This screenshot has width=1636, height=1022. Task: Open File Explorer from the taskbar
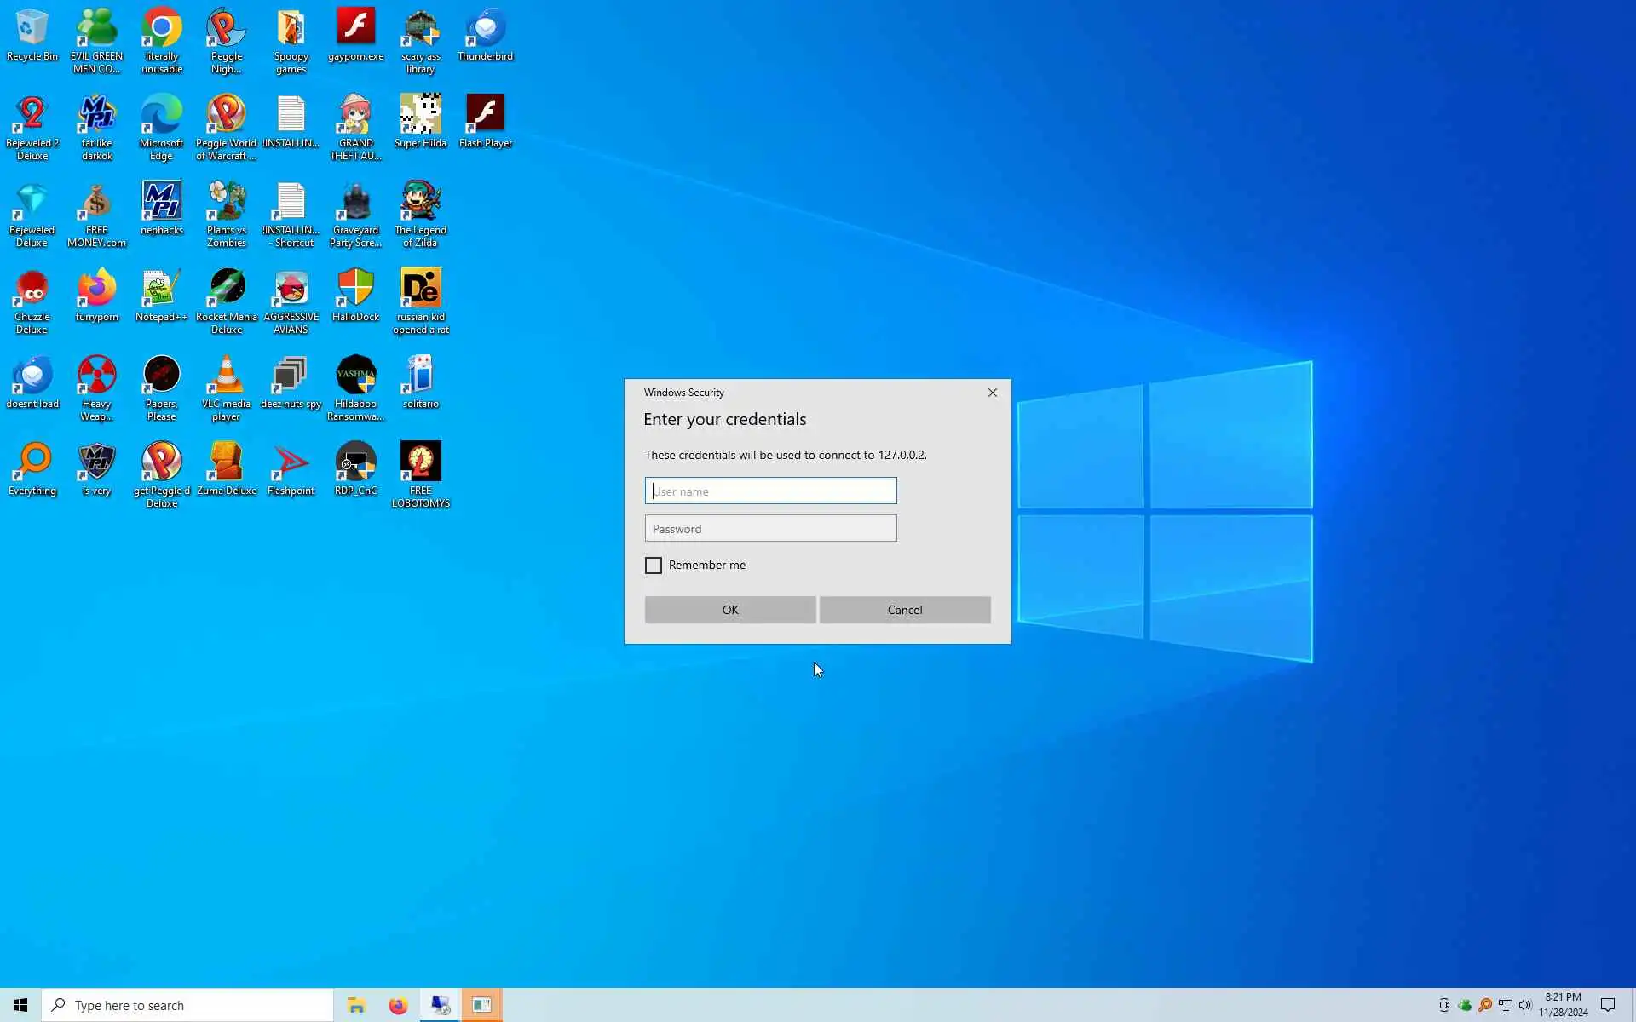click(x=356, y=1005)
